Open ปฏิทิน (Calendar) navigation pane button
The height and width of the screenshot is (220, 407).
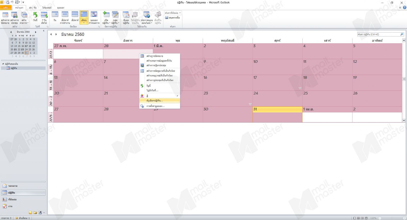[23, 193]
